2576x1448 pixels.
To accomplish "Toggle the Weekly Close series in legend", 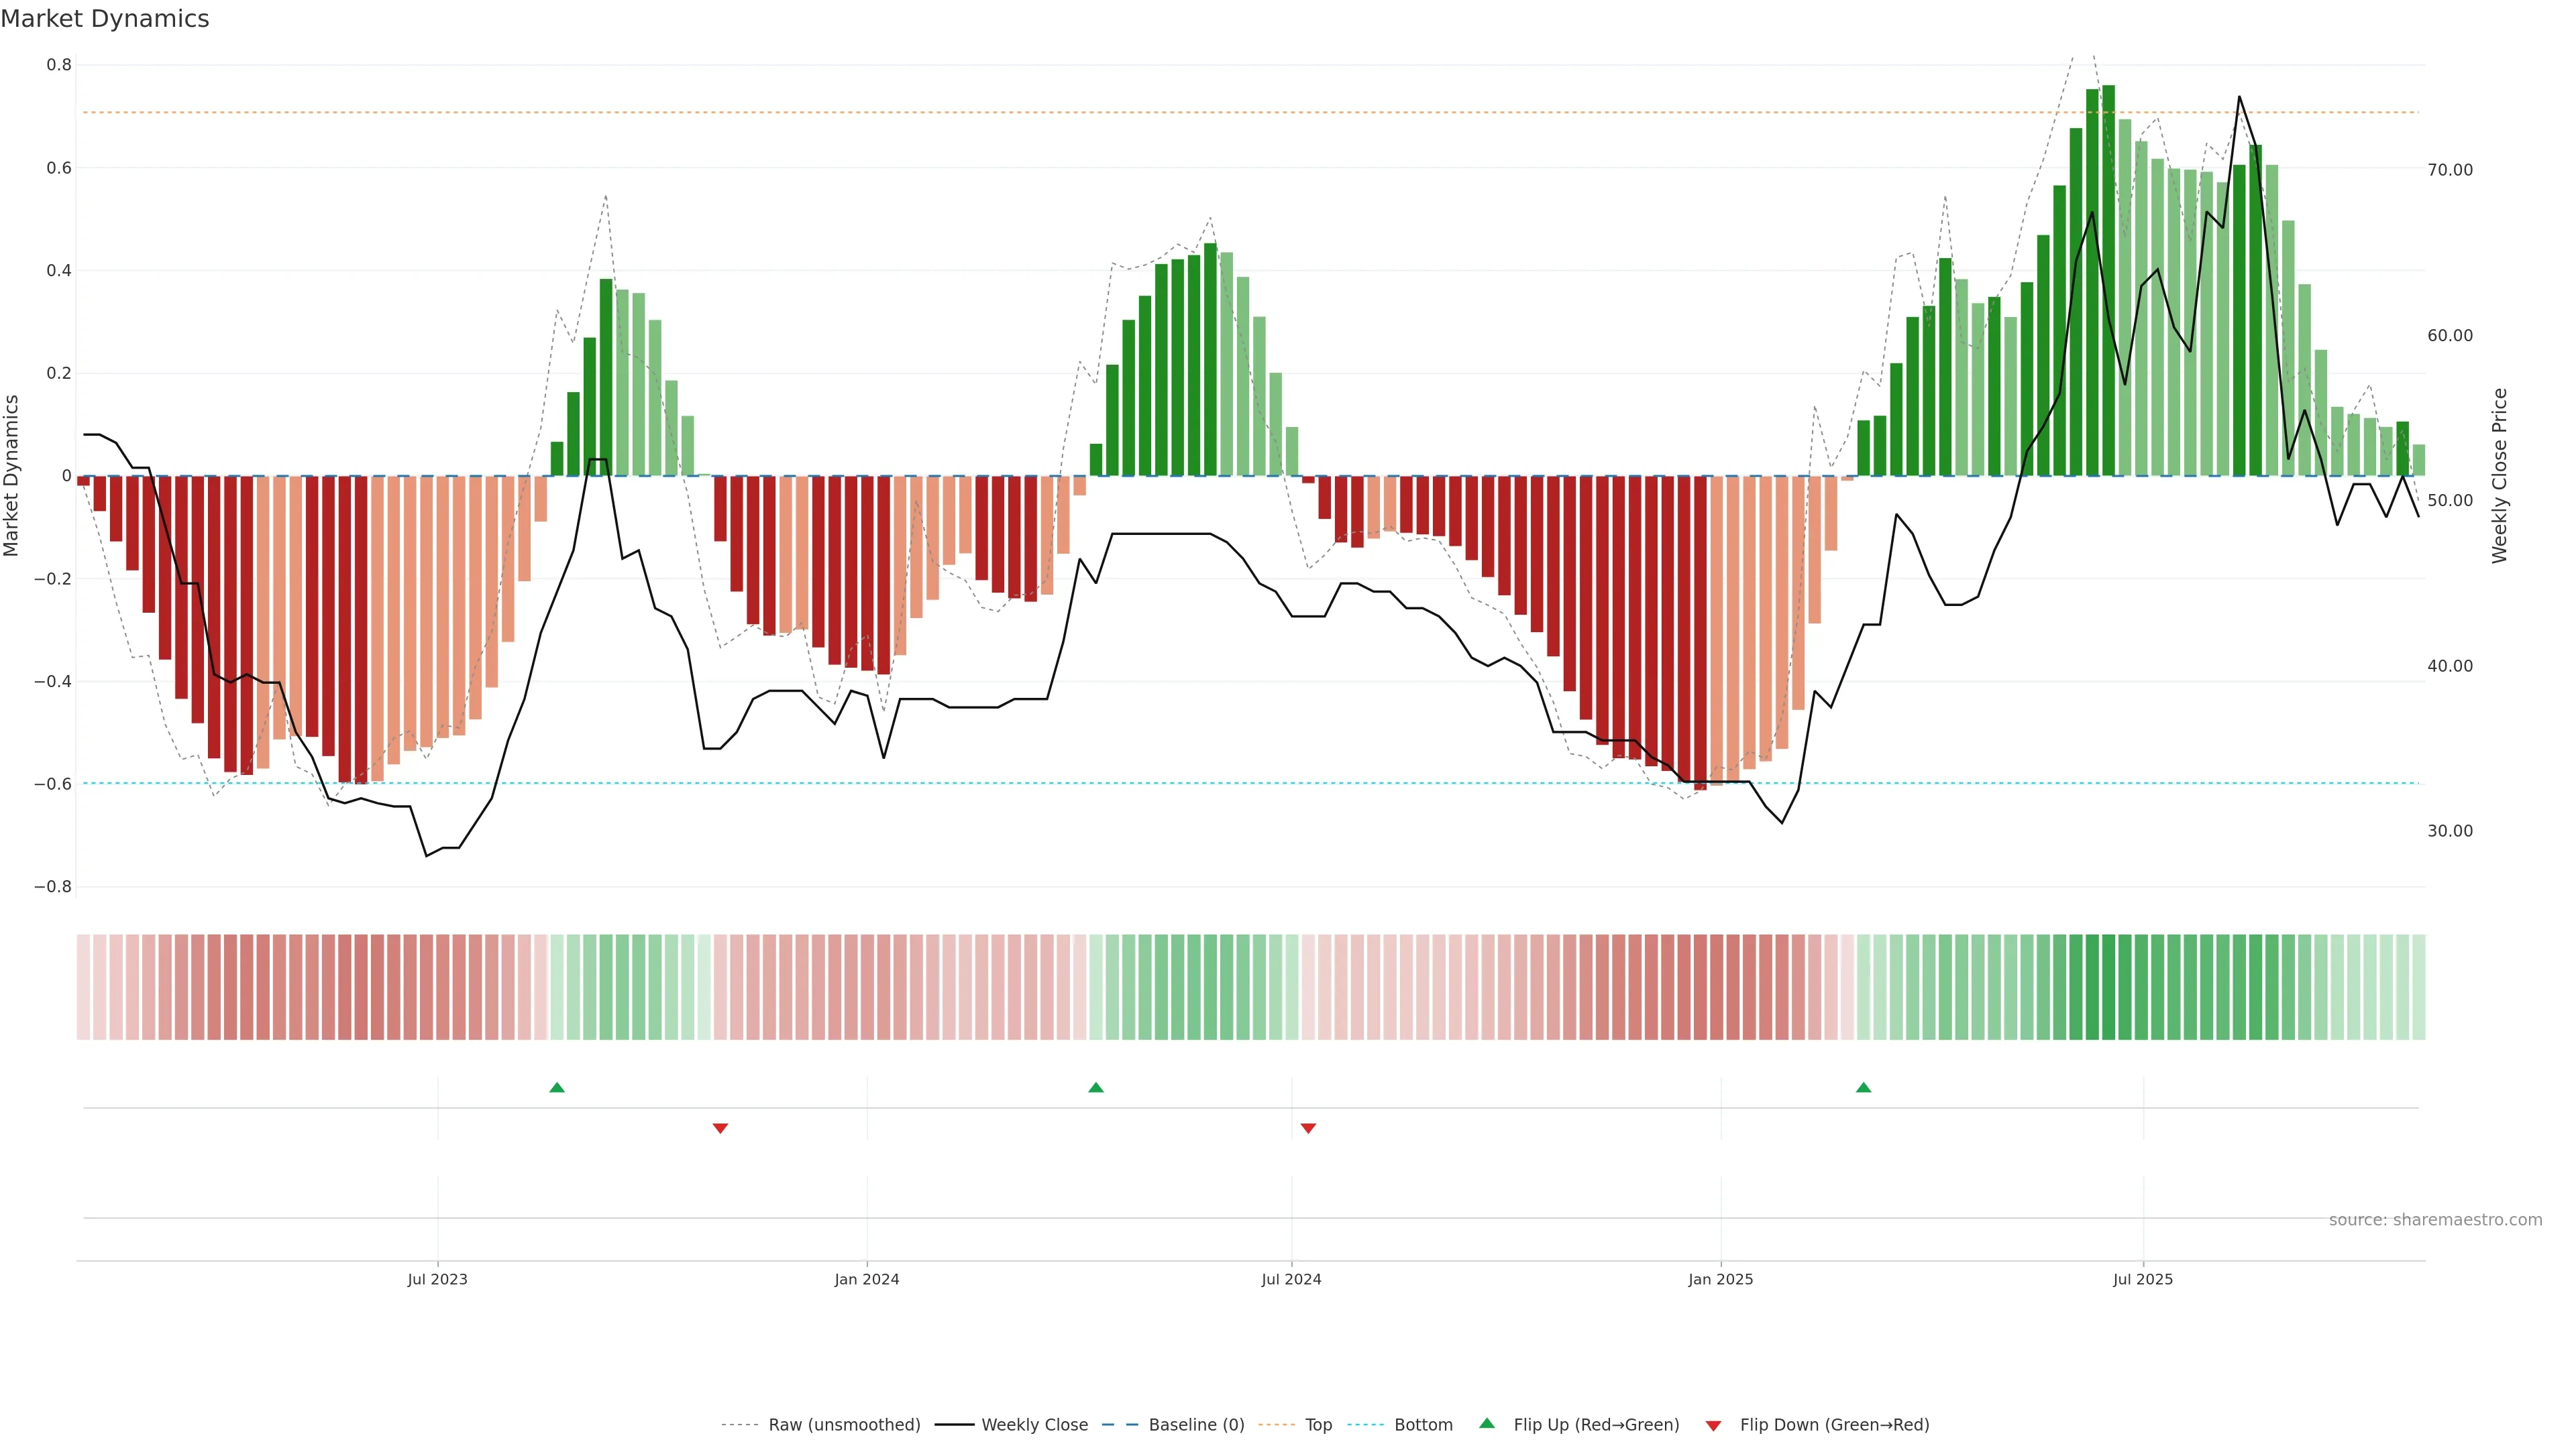I will [x=1034, y=1425].
